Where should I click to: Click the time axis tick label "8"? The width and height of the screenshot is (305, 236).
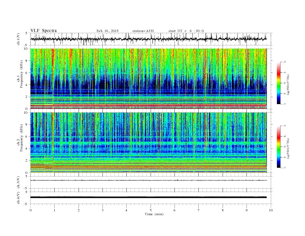click(223, 210)
